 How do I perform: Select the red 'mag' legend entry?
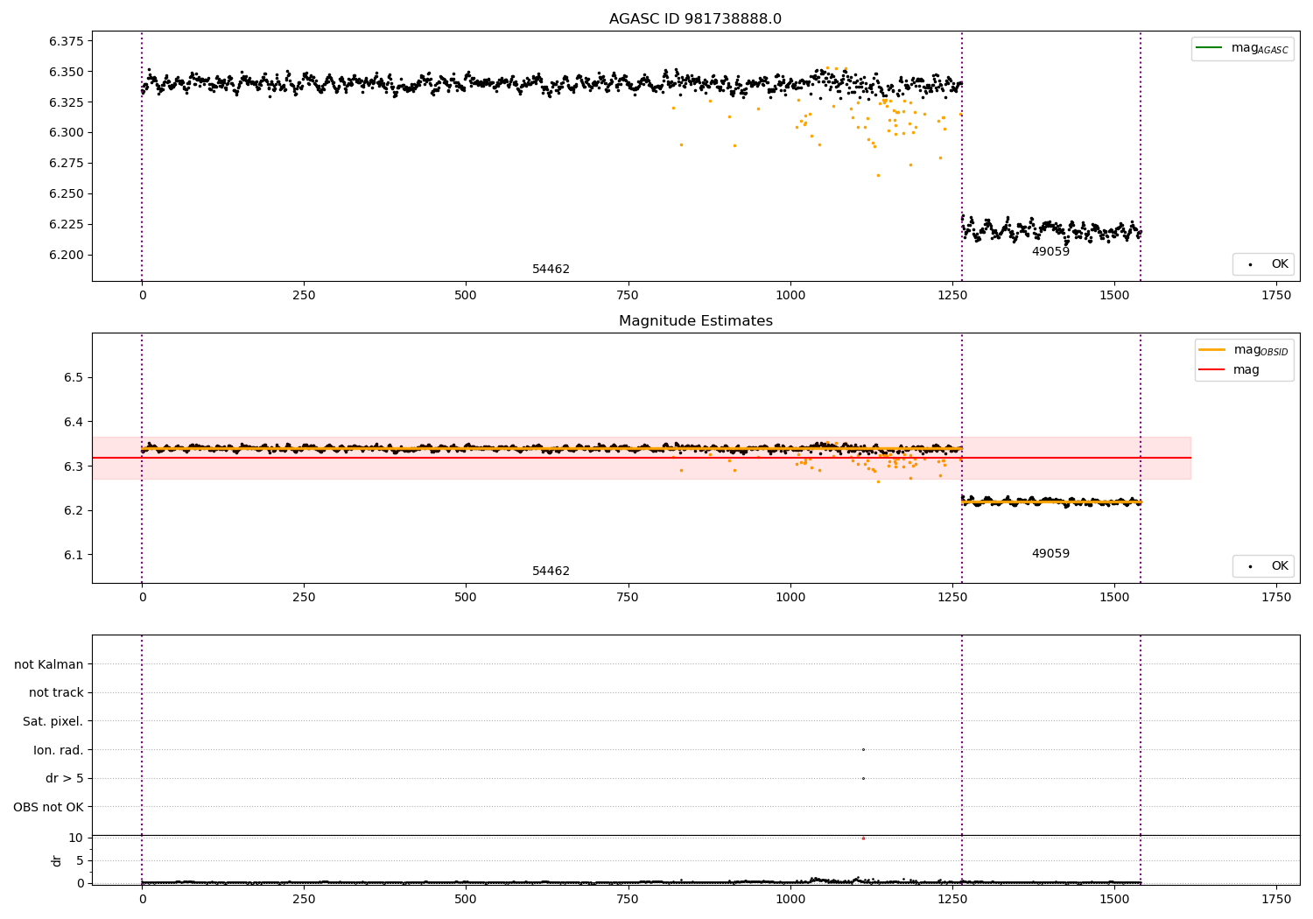[x=1229, y=369]
